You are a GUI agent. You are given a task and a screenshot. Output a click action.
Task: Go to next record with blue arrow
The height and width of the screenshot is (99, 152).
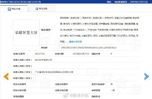[147, 77]
